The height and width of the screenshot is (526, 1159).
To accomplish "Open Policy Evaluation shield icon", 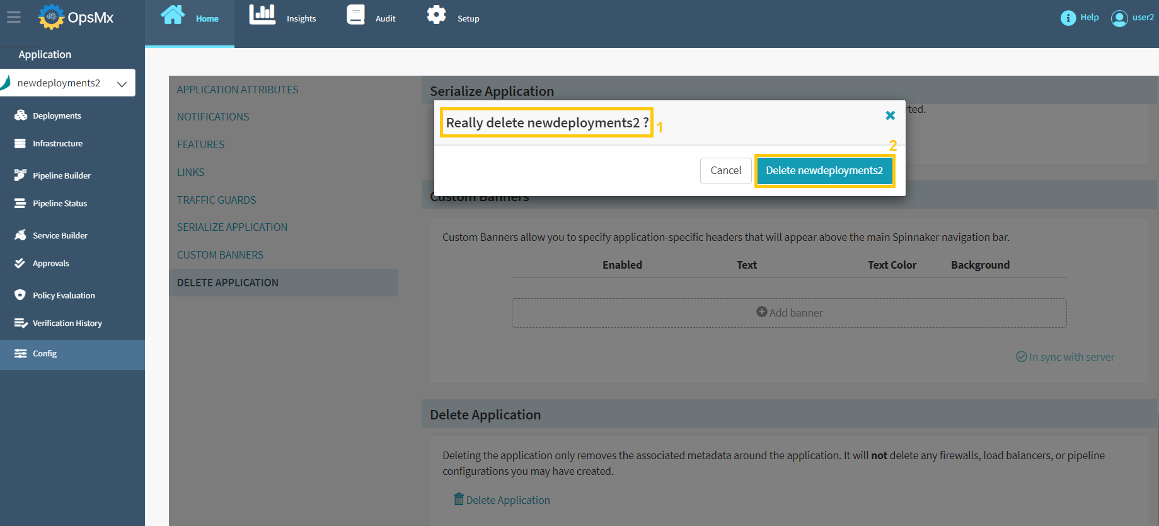I will click(x=20, y=295).
